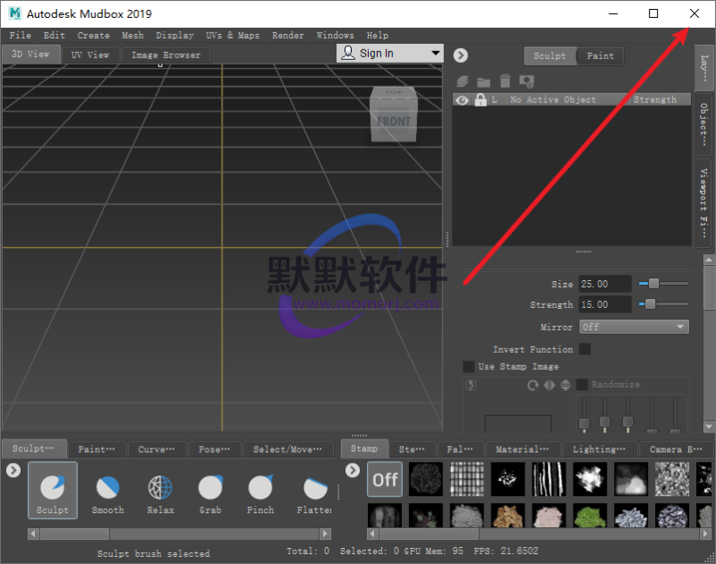Check the Use Stamp Image box

coord(468,366)
